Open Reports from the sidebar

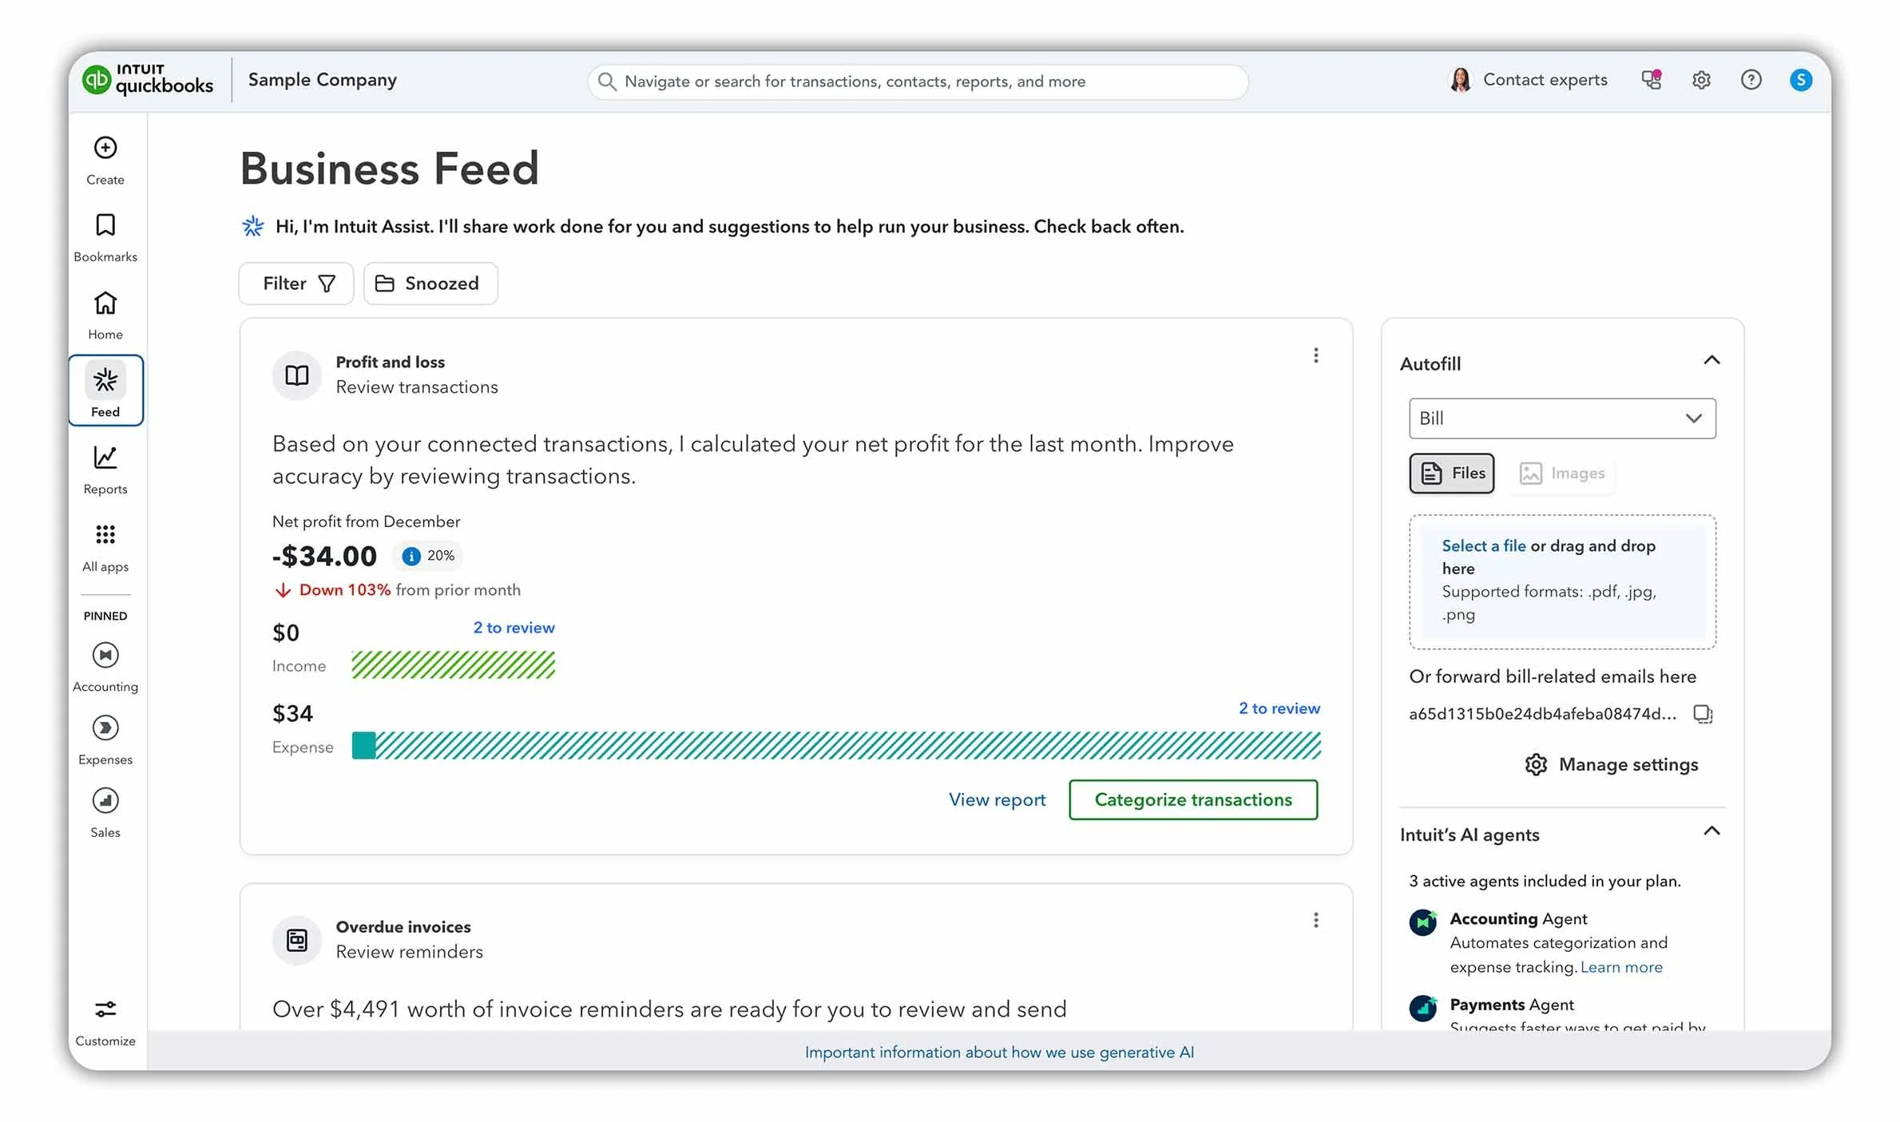[105, 470]
